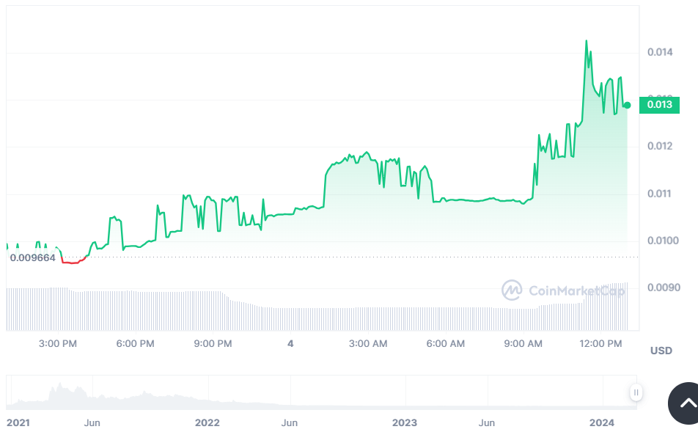Jump to 2023 in the range navigator
The image size is (698, 443).
[404, 422]
